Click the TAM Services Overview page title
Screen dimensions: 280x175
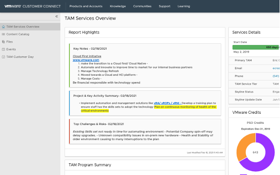pos(90,18)
